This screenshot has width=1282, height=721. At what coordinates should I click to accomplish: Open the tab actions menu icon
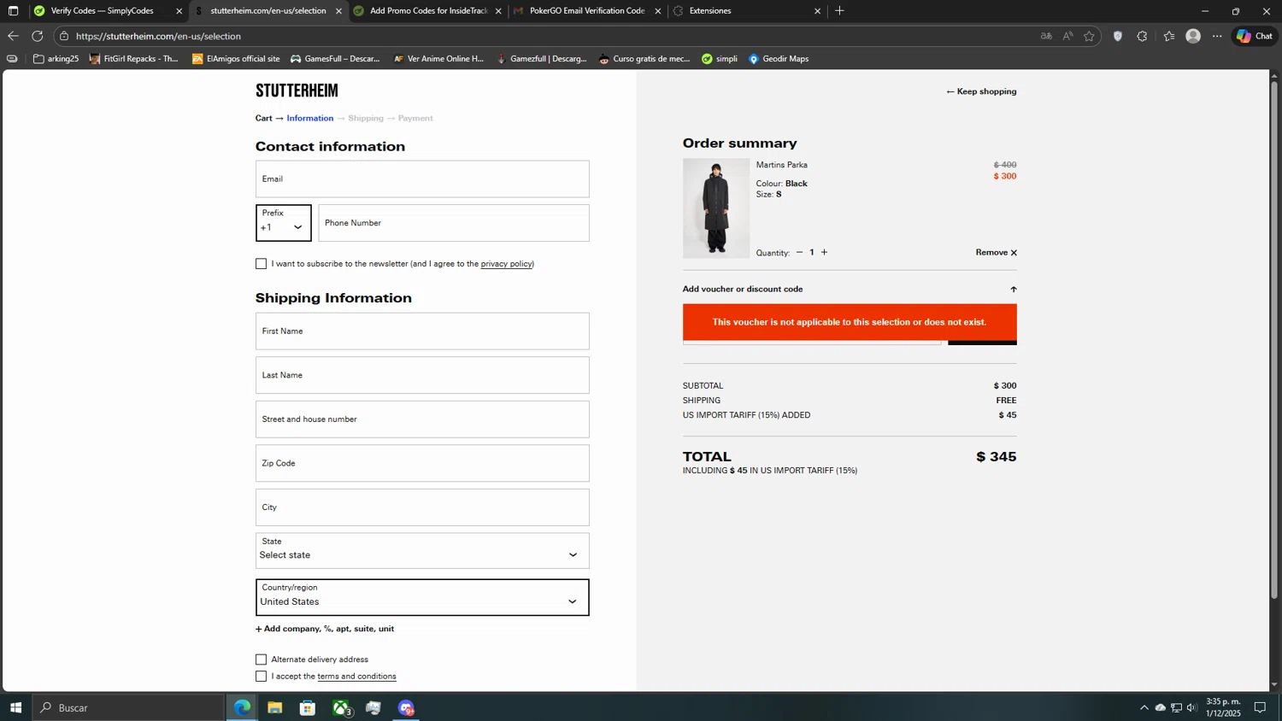click(13, 11)
